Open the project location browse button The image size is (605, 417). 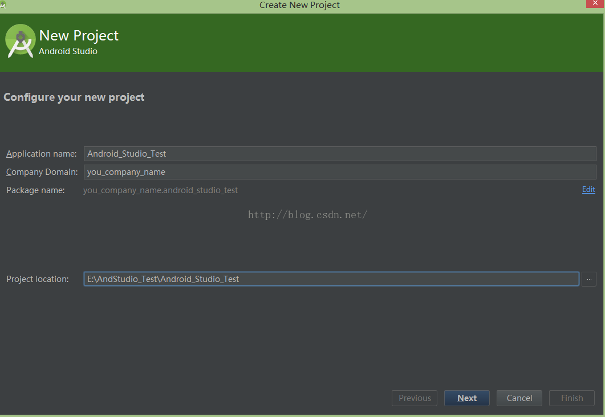(589, 279)
